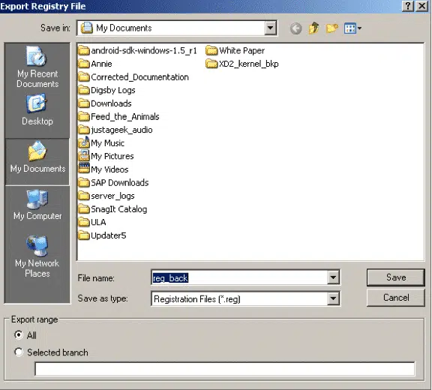The height and width of the screenshot is (390, 432).
Task: Close the Export Registry File dialog
Action: [x=421, y=6]
